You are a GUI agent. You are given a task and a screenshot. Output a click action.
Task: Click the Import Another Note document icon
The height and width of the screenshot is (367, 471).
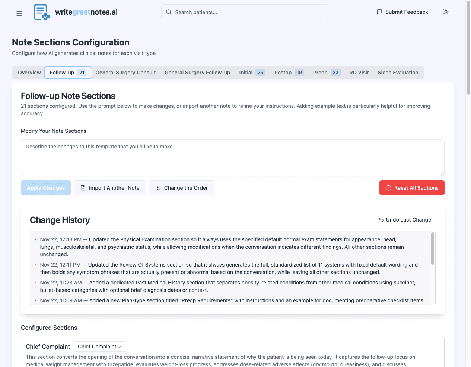83,188
